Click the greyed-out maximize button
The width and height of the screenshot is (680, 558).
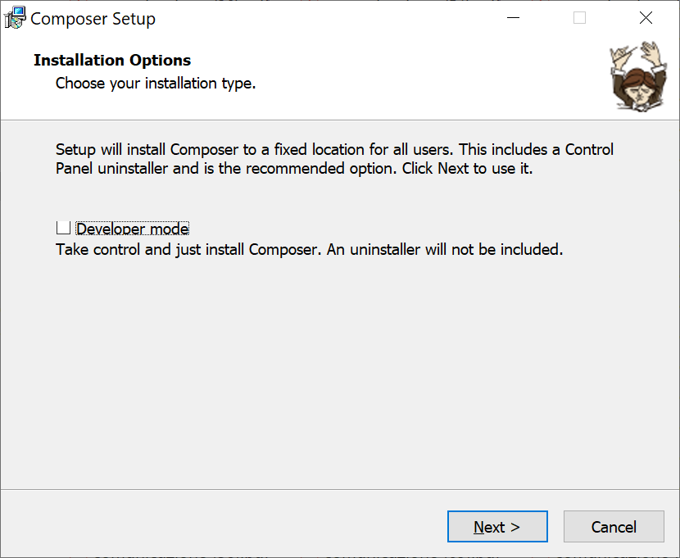point(579,18)
